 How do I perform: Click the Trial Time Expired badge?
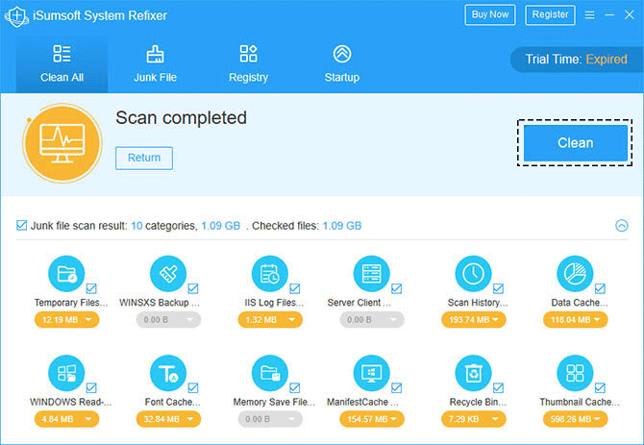pyautogui.click(x=576, y=60)
